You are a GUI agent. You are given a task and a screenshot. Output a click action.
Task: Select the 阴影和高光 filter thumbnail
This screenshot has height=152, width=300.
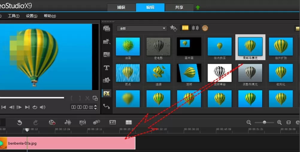click(250, 73)
